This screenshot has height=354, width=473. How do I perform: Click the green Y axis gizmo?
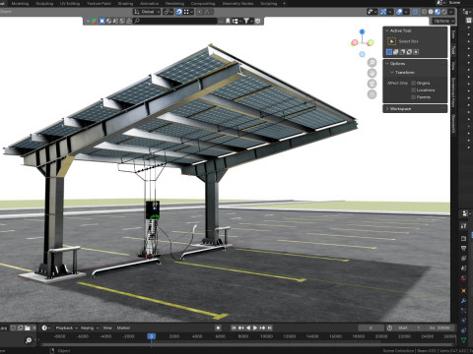[371, 42]
